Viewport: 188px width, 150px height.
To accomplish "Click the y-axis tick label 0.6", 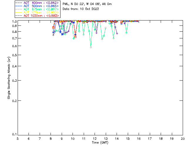I will pyautogui.click(x=14, y=46).
